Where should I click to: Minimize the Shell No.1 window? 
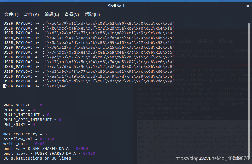[x=234, y=6]
